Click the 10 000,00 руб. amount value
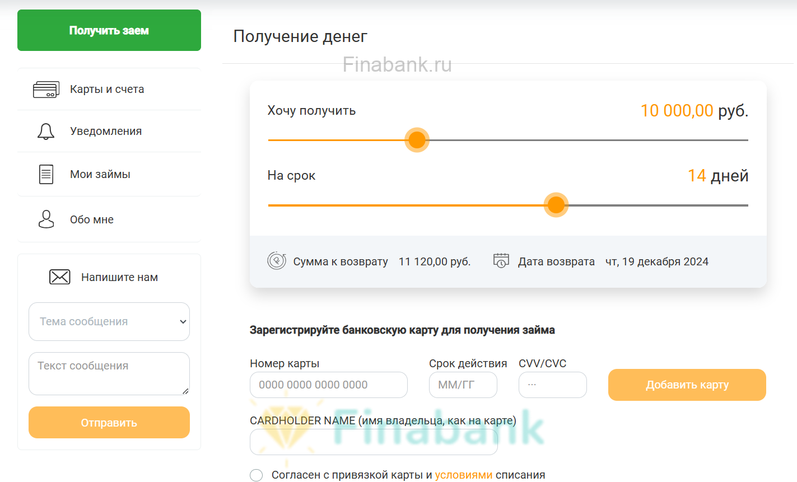This screenshot has height=482, width=797. point(695,111)
